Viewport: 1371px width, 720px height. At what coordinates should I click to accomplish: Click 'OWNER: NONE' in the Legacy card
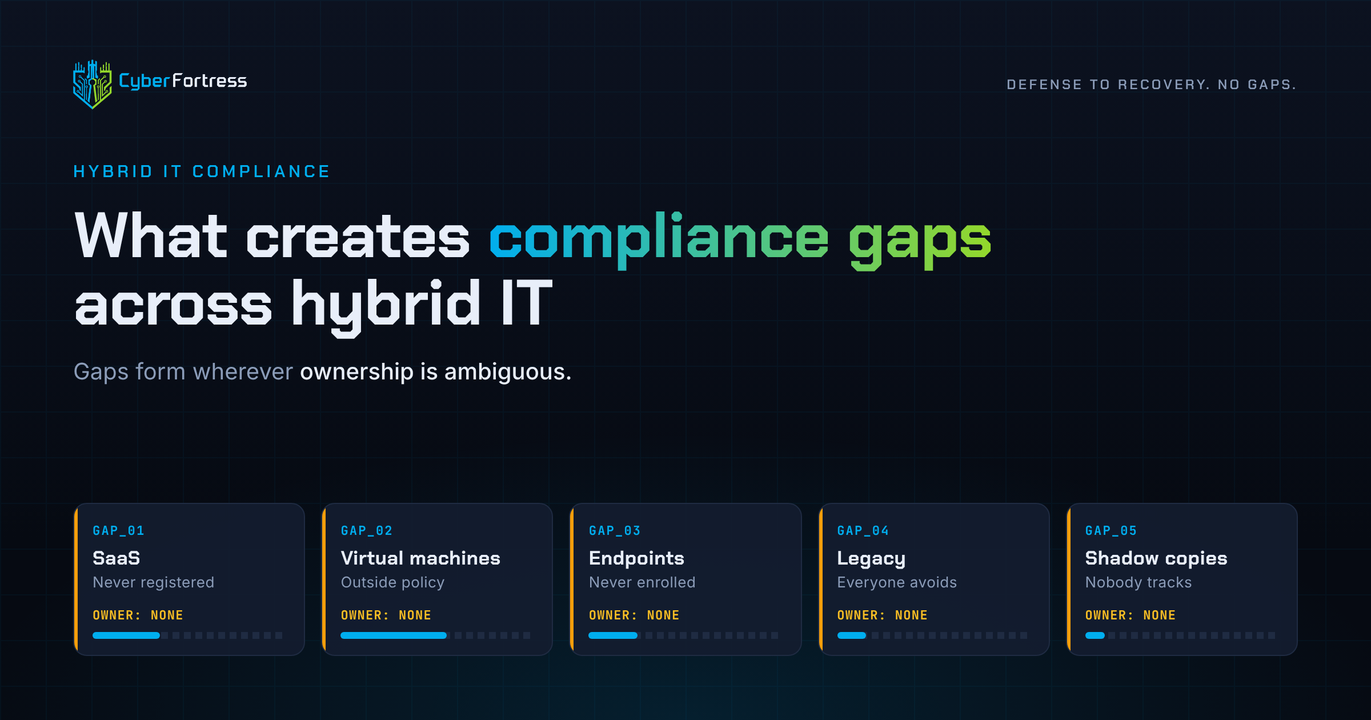883,615
